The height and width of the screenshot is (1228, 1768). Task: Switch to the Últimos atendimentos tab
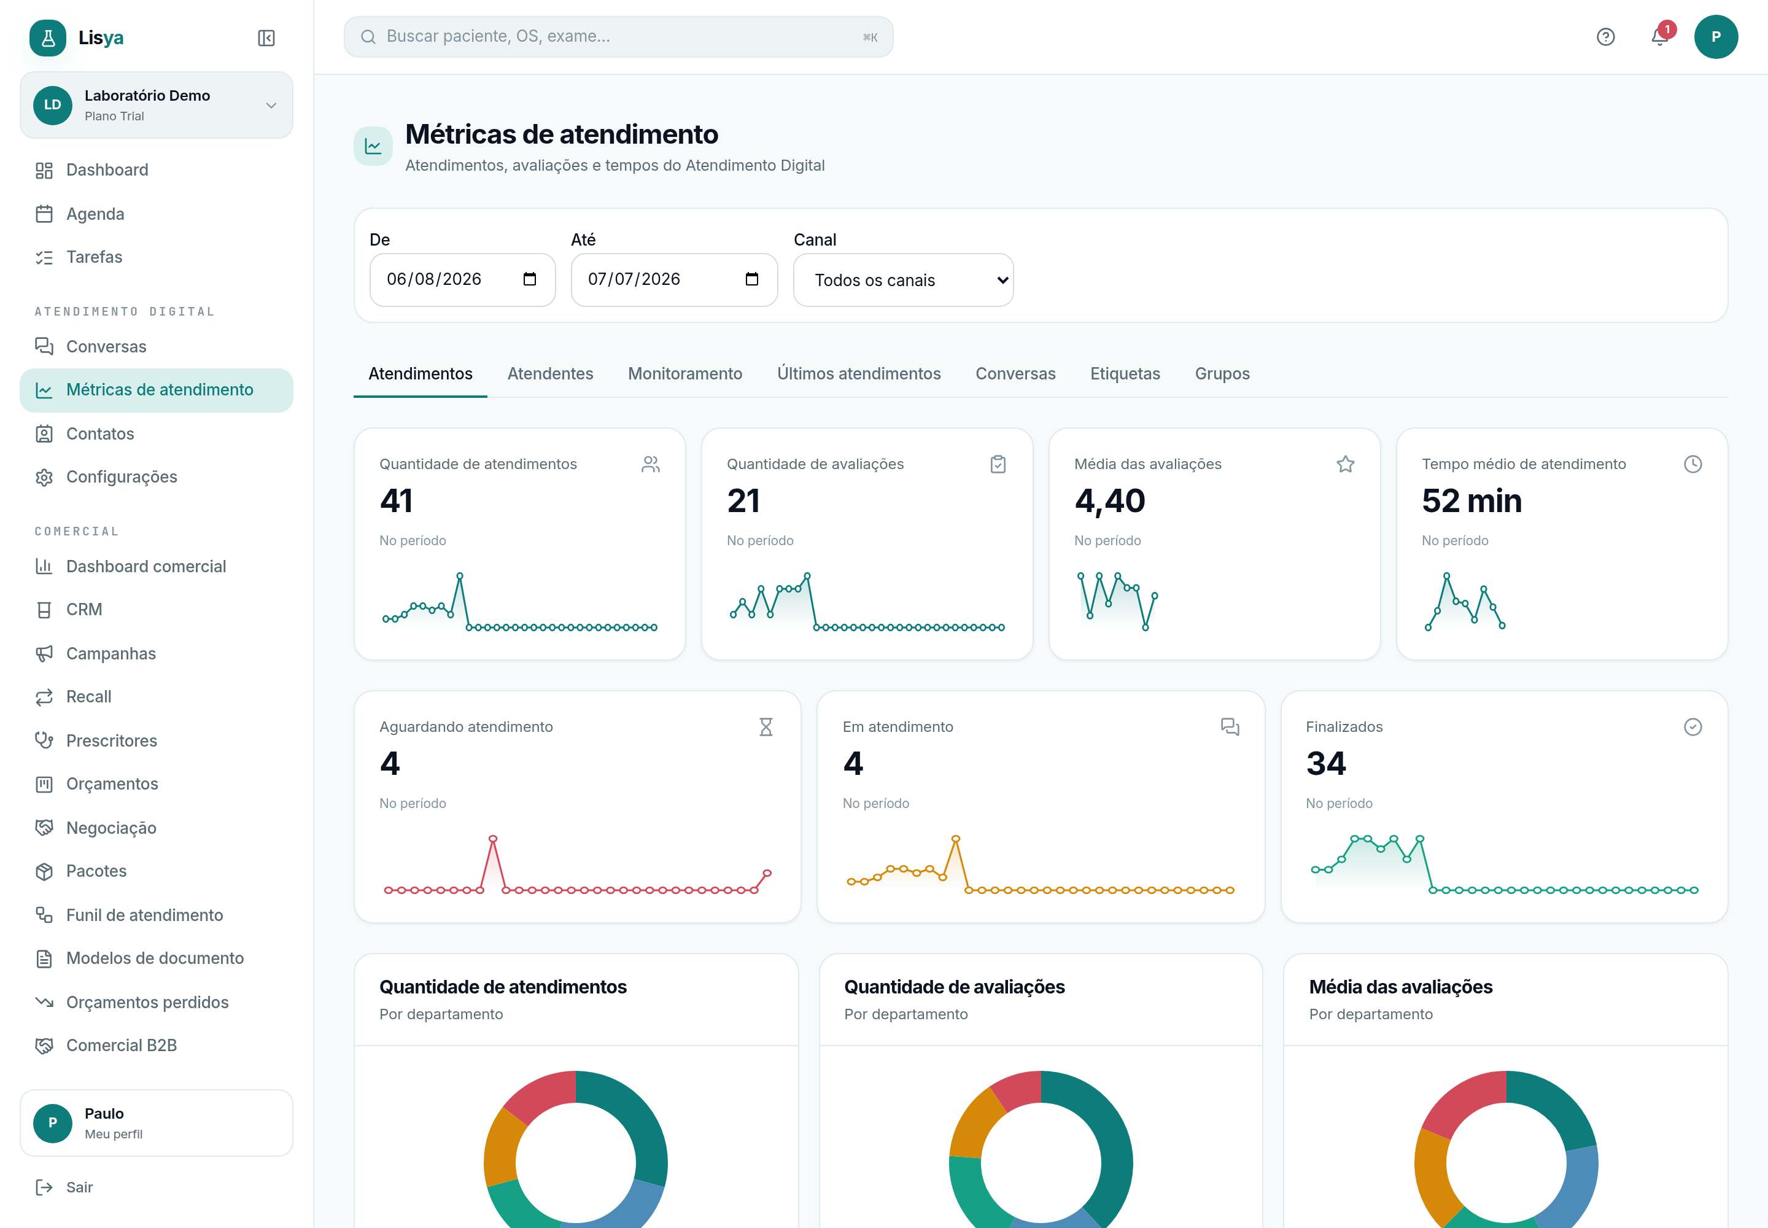[859, 374]
